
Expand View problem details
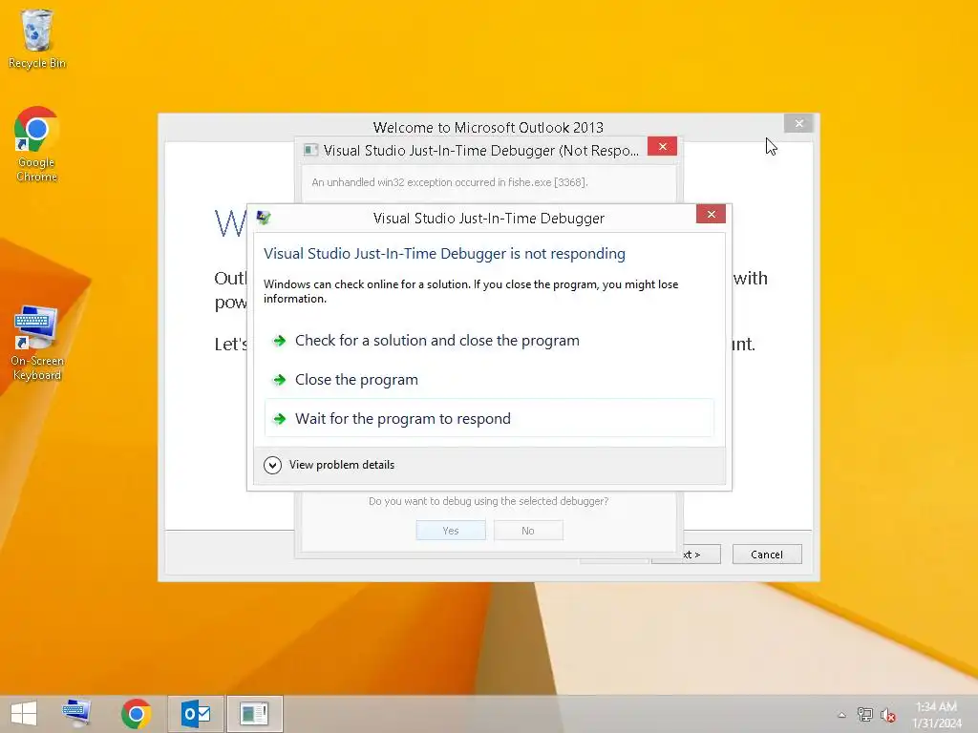pyautogui.click(x=330, y=465)
